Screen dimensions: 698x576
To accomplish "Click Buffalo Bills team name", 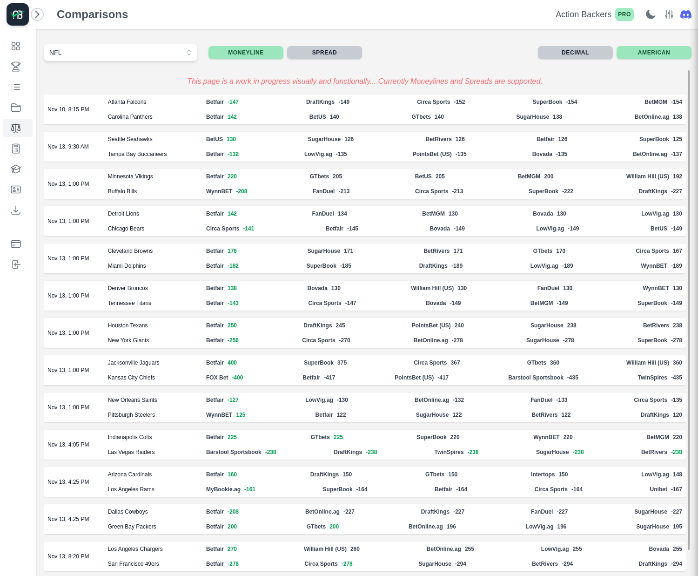I will [x=122, y=191].
